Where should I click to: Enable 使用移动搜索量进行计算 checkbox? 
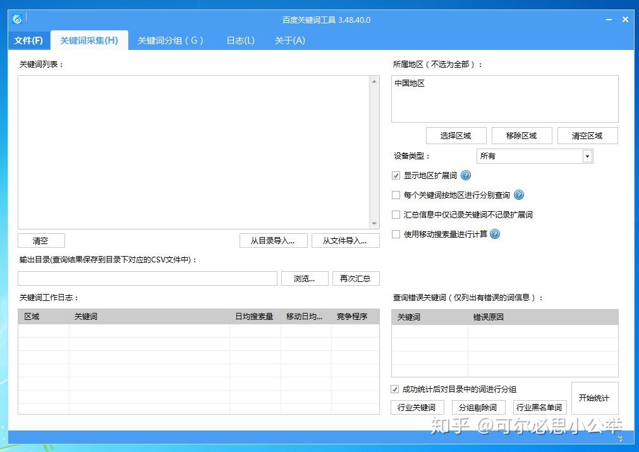tap(396, 235)
